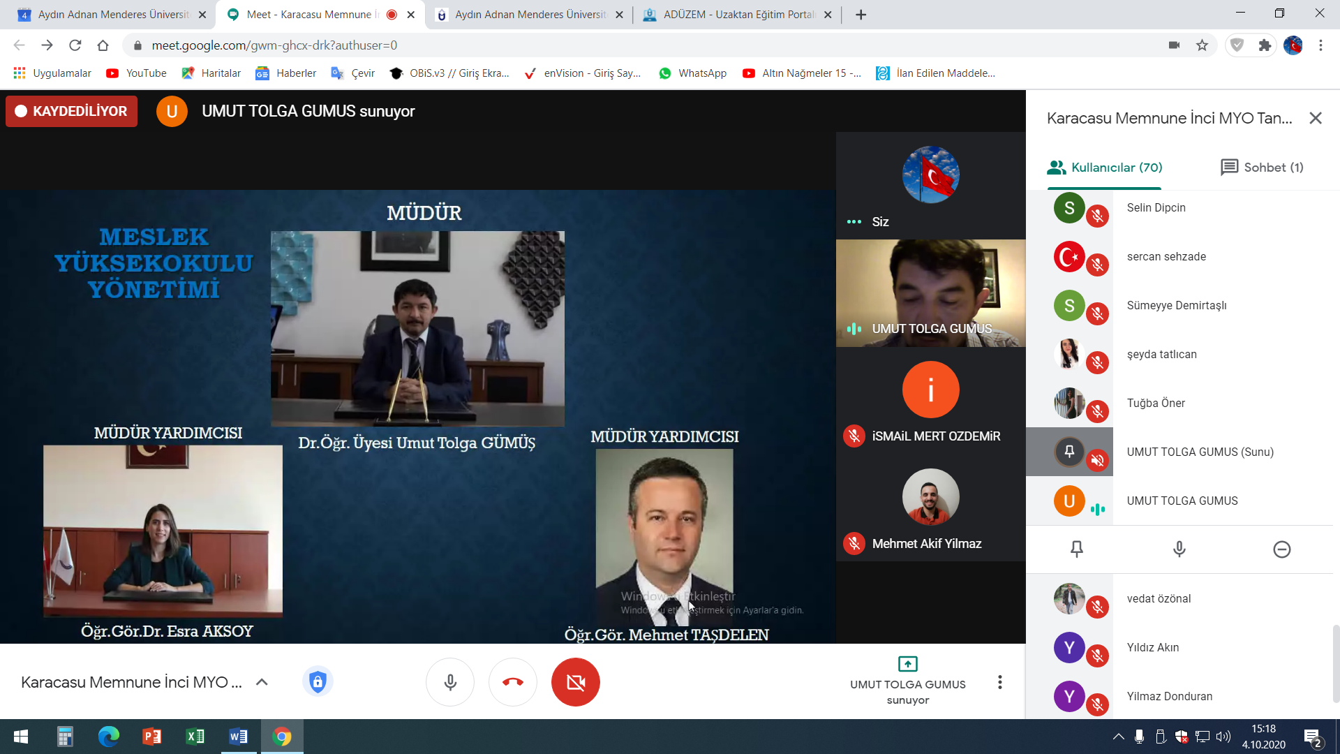The width and height of the screenshot is (1340, 754).
Task: Open Chrome extensions puzzle icon
Action: click(x=1265, y=45)
